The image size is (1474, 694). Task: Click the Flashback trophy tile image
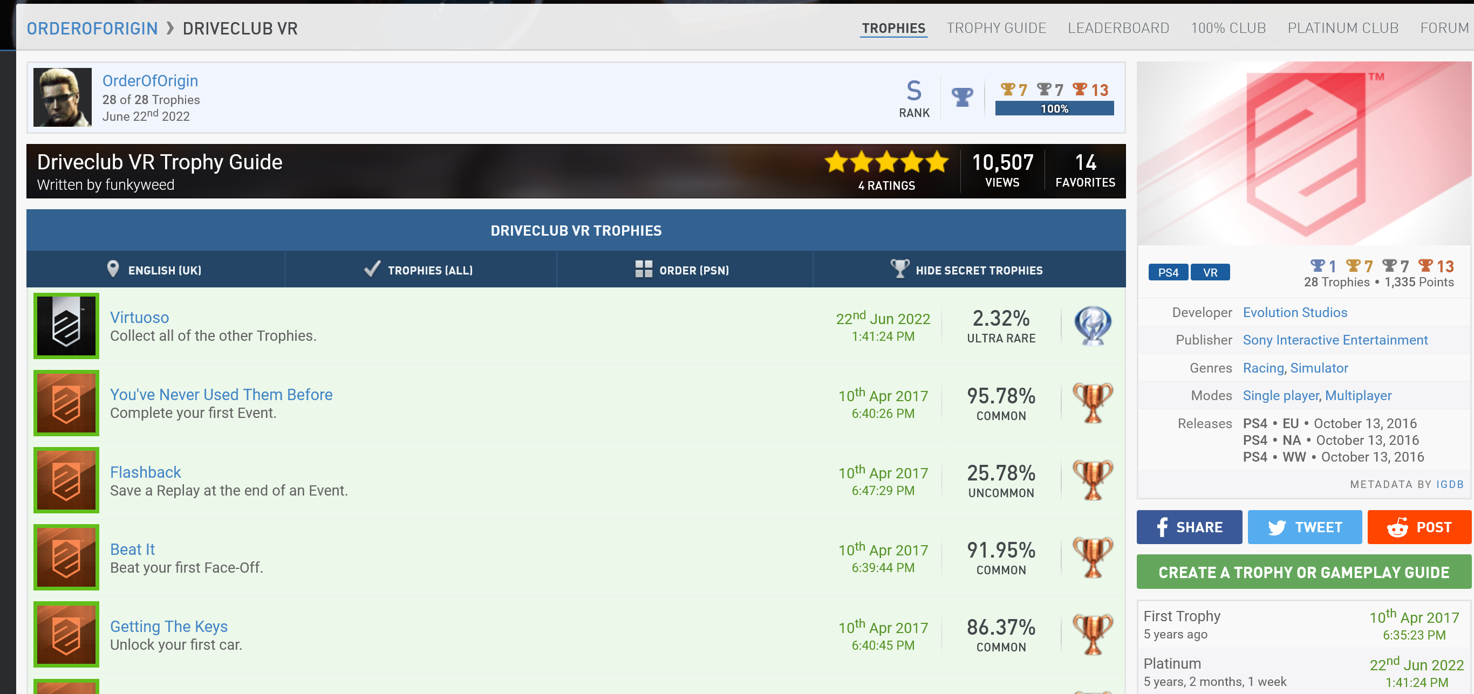click(66, 479)
